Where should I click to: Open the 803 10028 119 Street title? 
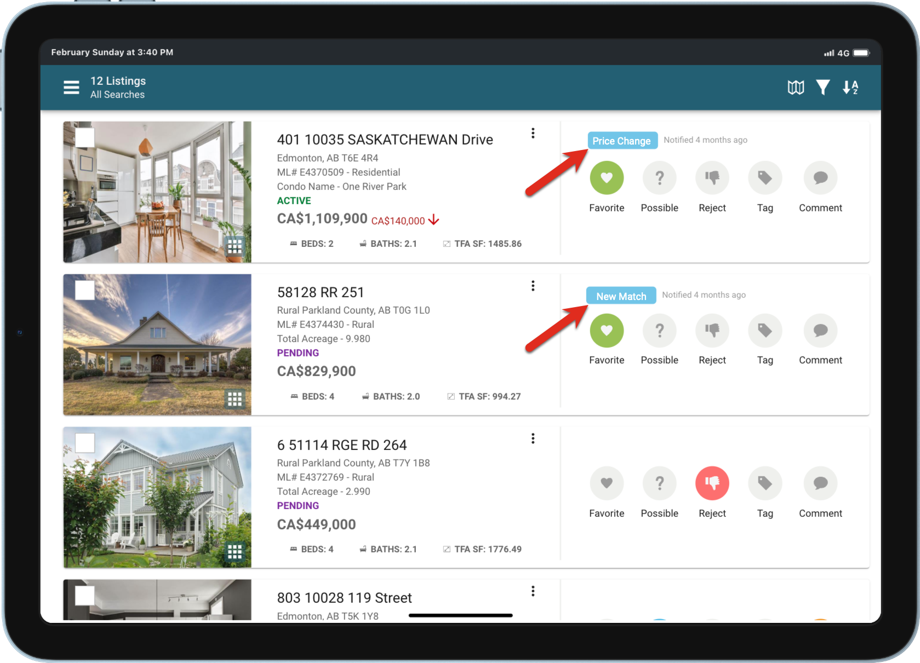click(x=344, y=598)
